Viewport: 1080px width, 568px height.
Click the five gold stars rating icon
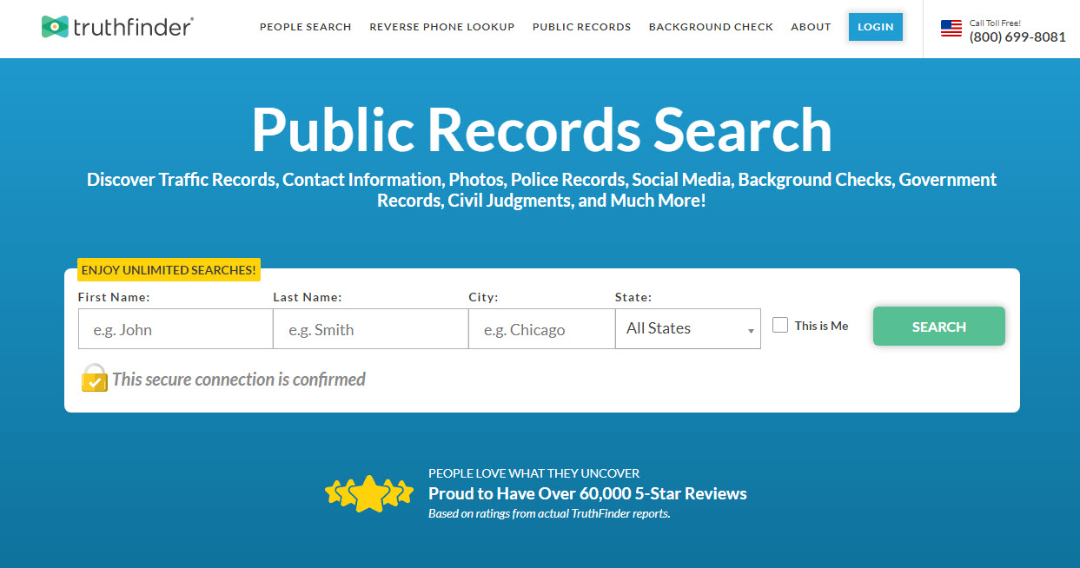click(x=368, y=493)
